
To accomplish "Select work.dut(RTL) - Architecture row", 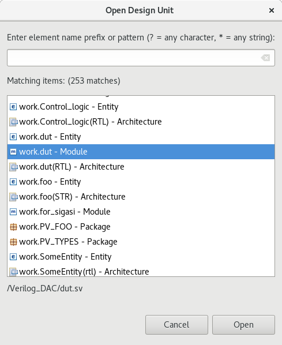I will 141,167.
